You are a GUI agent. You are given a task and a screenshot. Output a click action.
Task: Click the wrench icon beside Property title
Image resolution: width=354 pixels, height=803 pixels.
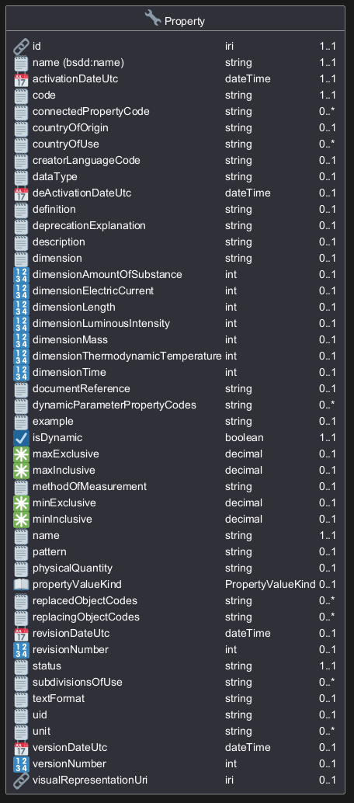pos(153,18)
